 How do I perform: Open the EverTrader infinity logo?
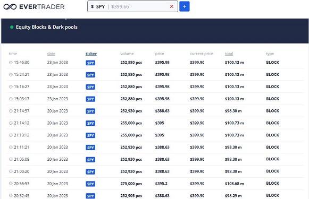[10, 7]
